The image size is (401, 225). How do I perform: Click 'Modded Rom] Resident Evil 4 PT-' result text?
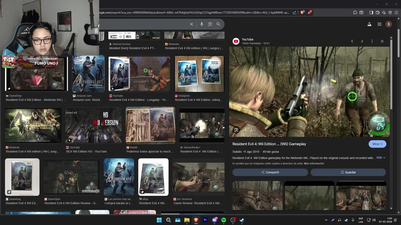pos(133,48)
